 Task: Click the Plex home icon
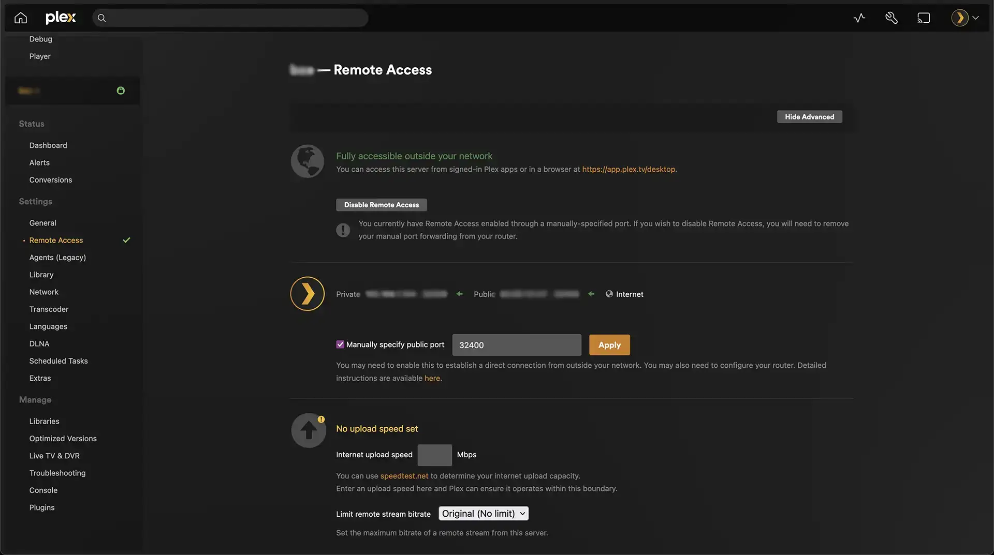20,17
